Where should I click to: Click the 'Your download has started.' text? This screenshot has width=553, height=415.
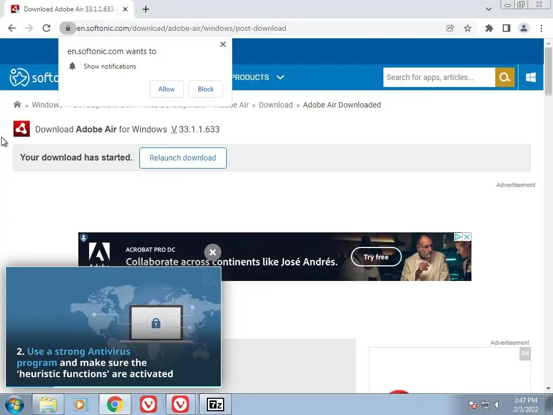(x=76, y=157)
